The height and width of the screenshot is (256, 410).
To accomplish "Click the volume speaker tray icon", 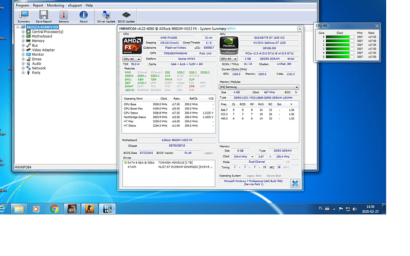I will [355, 208].
